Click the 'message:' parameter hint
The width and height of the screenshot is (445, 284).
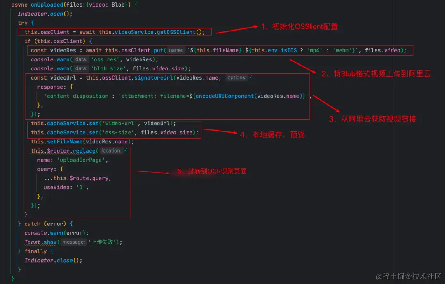click(73, 242)
